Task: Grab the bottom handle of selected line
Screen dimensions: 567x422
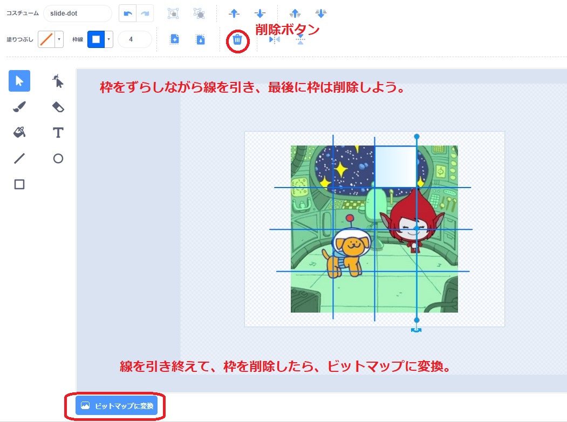Action: pyautogui.click(x=416, y=320)
